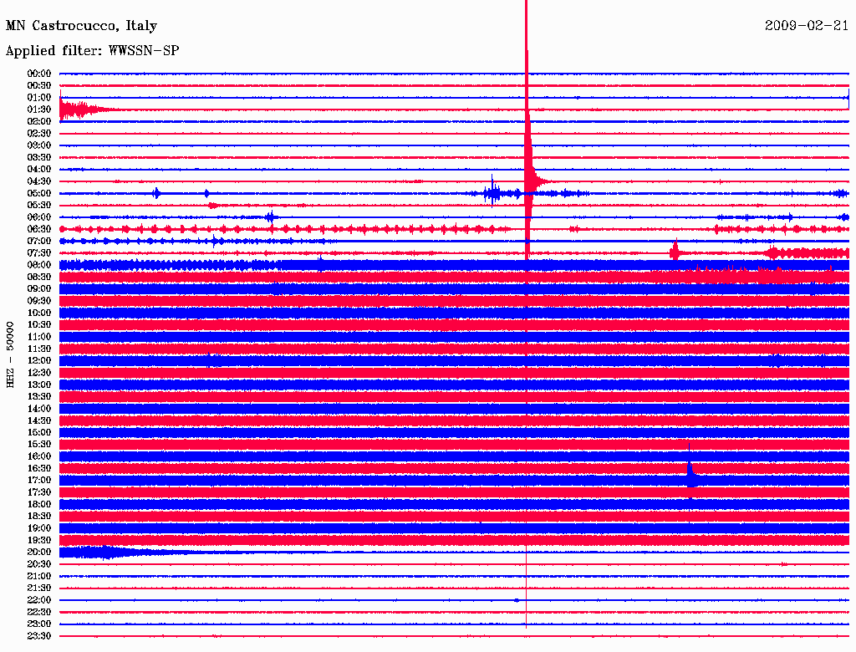Select the 13:00 time label
856x652 pixels.
click(39, 385)
